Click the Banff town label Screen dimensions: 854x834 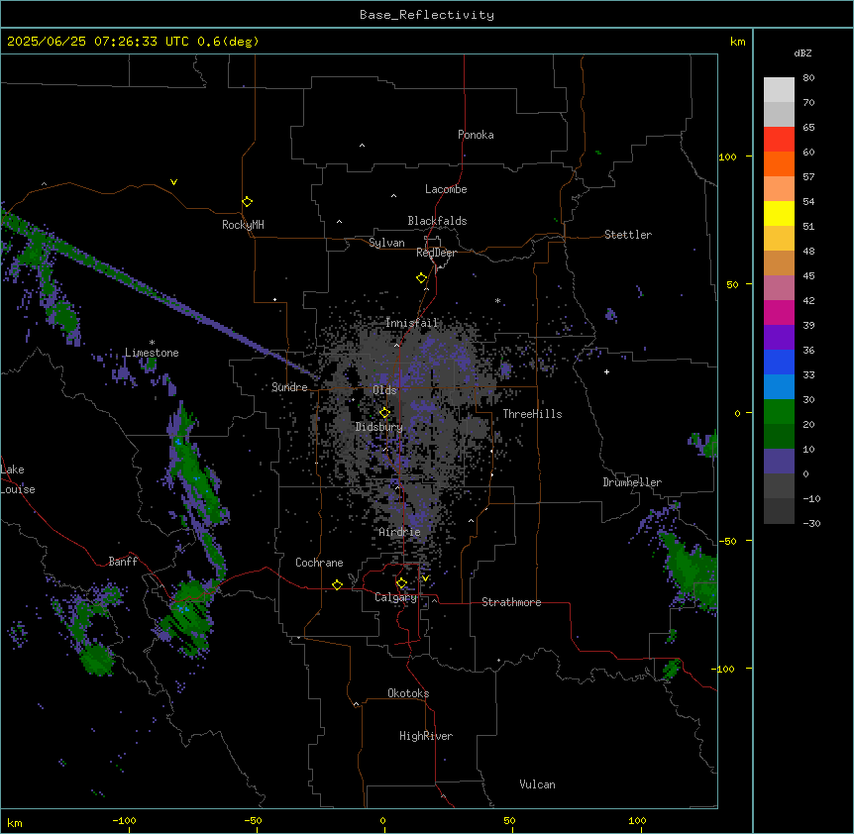[123, 562]
